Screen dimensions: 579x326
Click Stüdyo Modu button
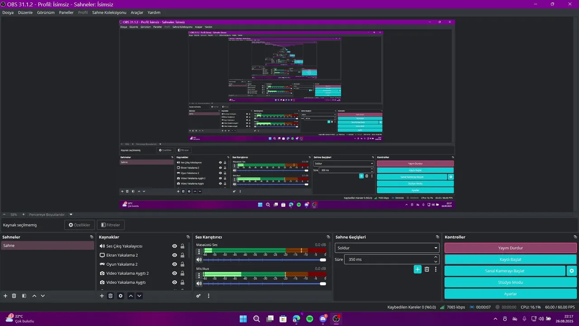pos(510,282)
